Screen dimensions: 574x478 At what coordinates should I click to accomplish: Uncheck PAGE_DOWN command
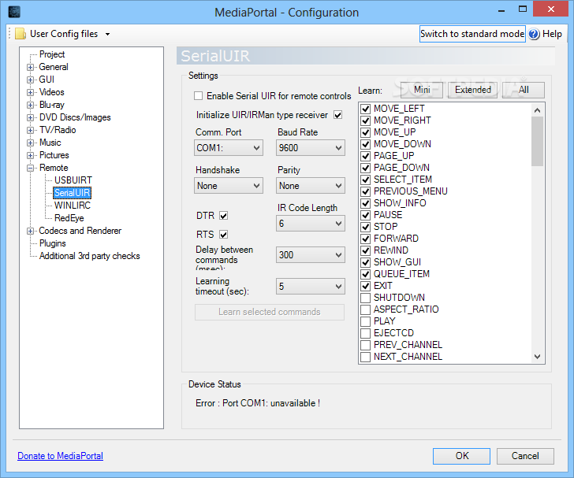click(365, 168)
